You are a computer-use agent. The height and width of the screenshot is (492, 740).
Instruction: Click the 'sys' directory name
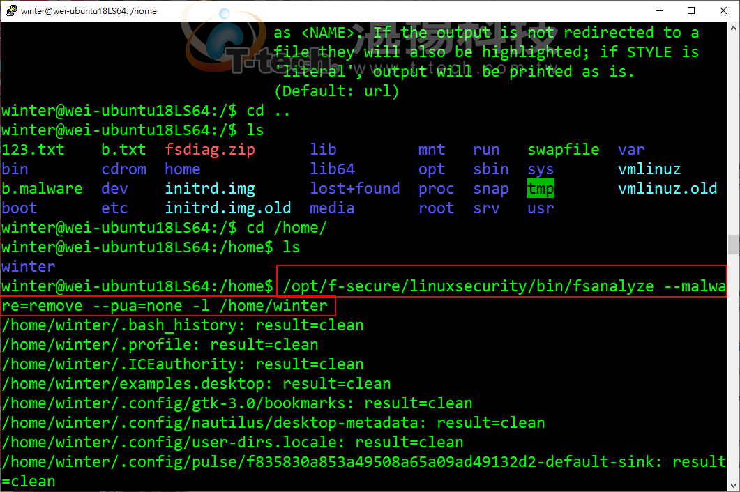point(541,170)
